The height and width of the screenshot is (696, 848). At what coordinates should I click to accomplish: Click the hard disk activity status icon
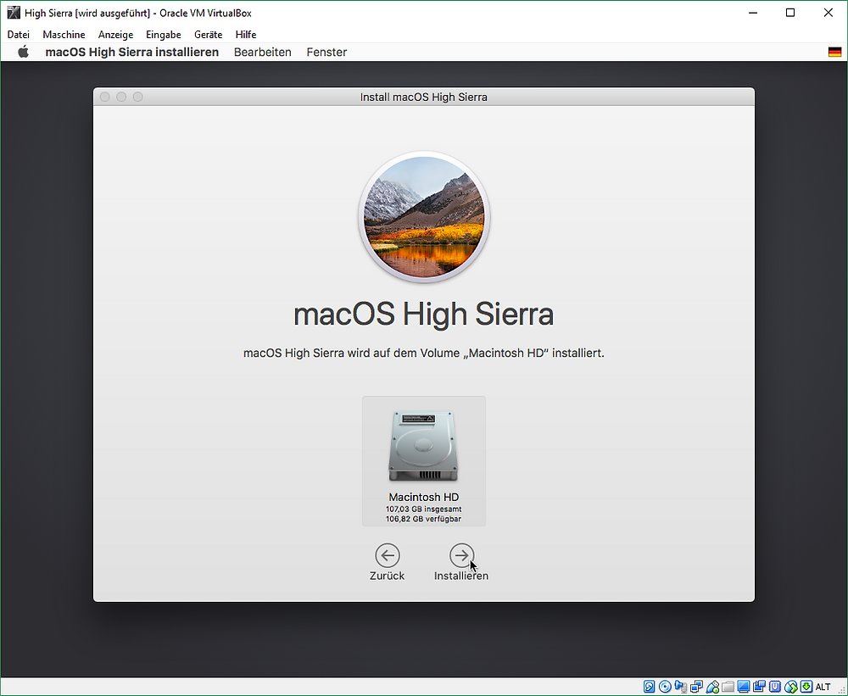(x=649, y=687)
